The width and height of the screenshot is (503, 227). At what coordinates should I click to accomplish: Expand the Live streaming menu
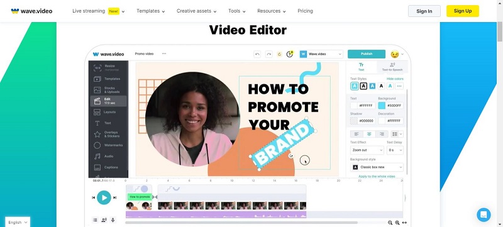[99, 11]
